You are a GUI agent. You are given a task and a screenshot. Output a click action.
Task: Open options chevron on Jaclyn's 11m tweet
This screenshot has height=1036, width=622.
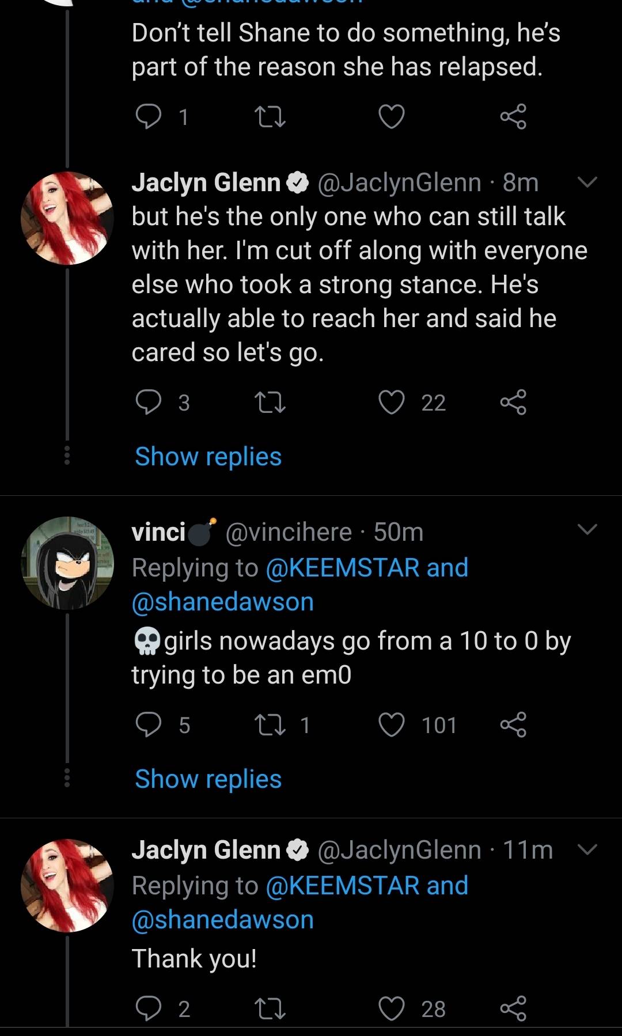pos(587,849)
